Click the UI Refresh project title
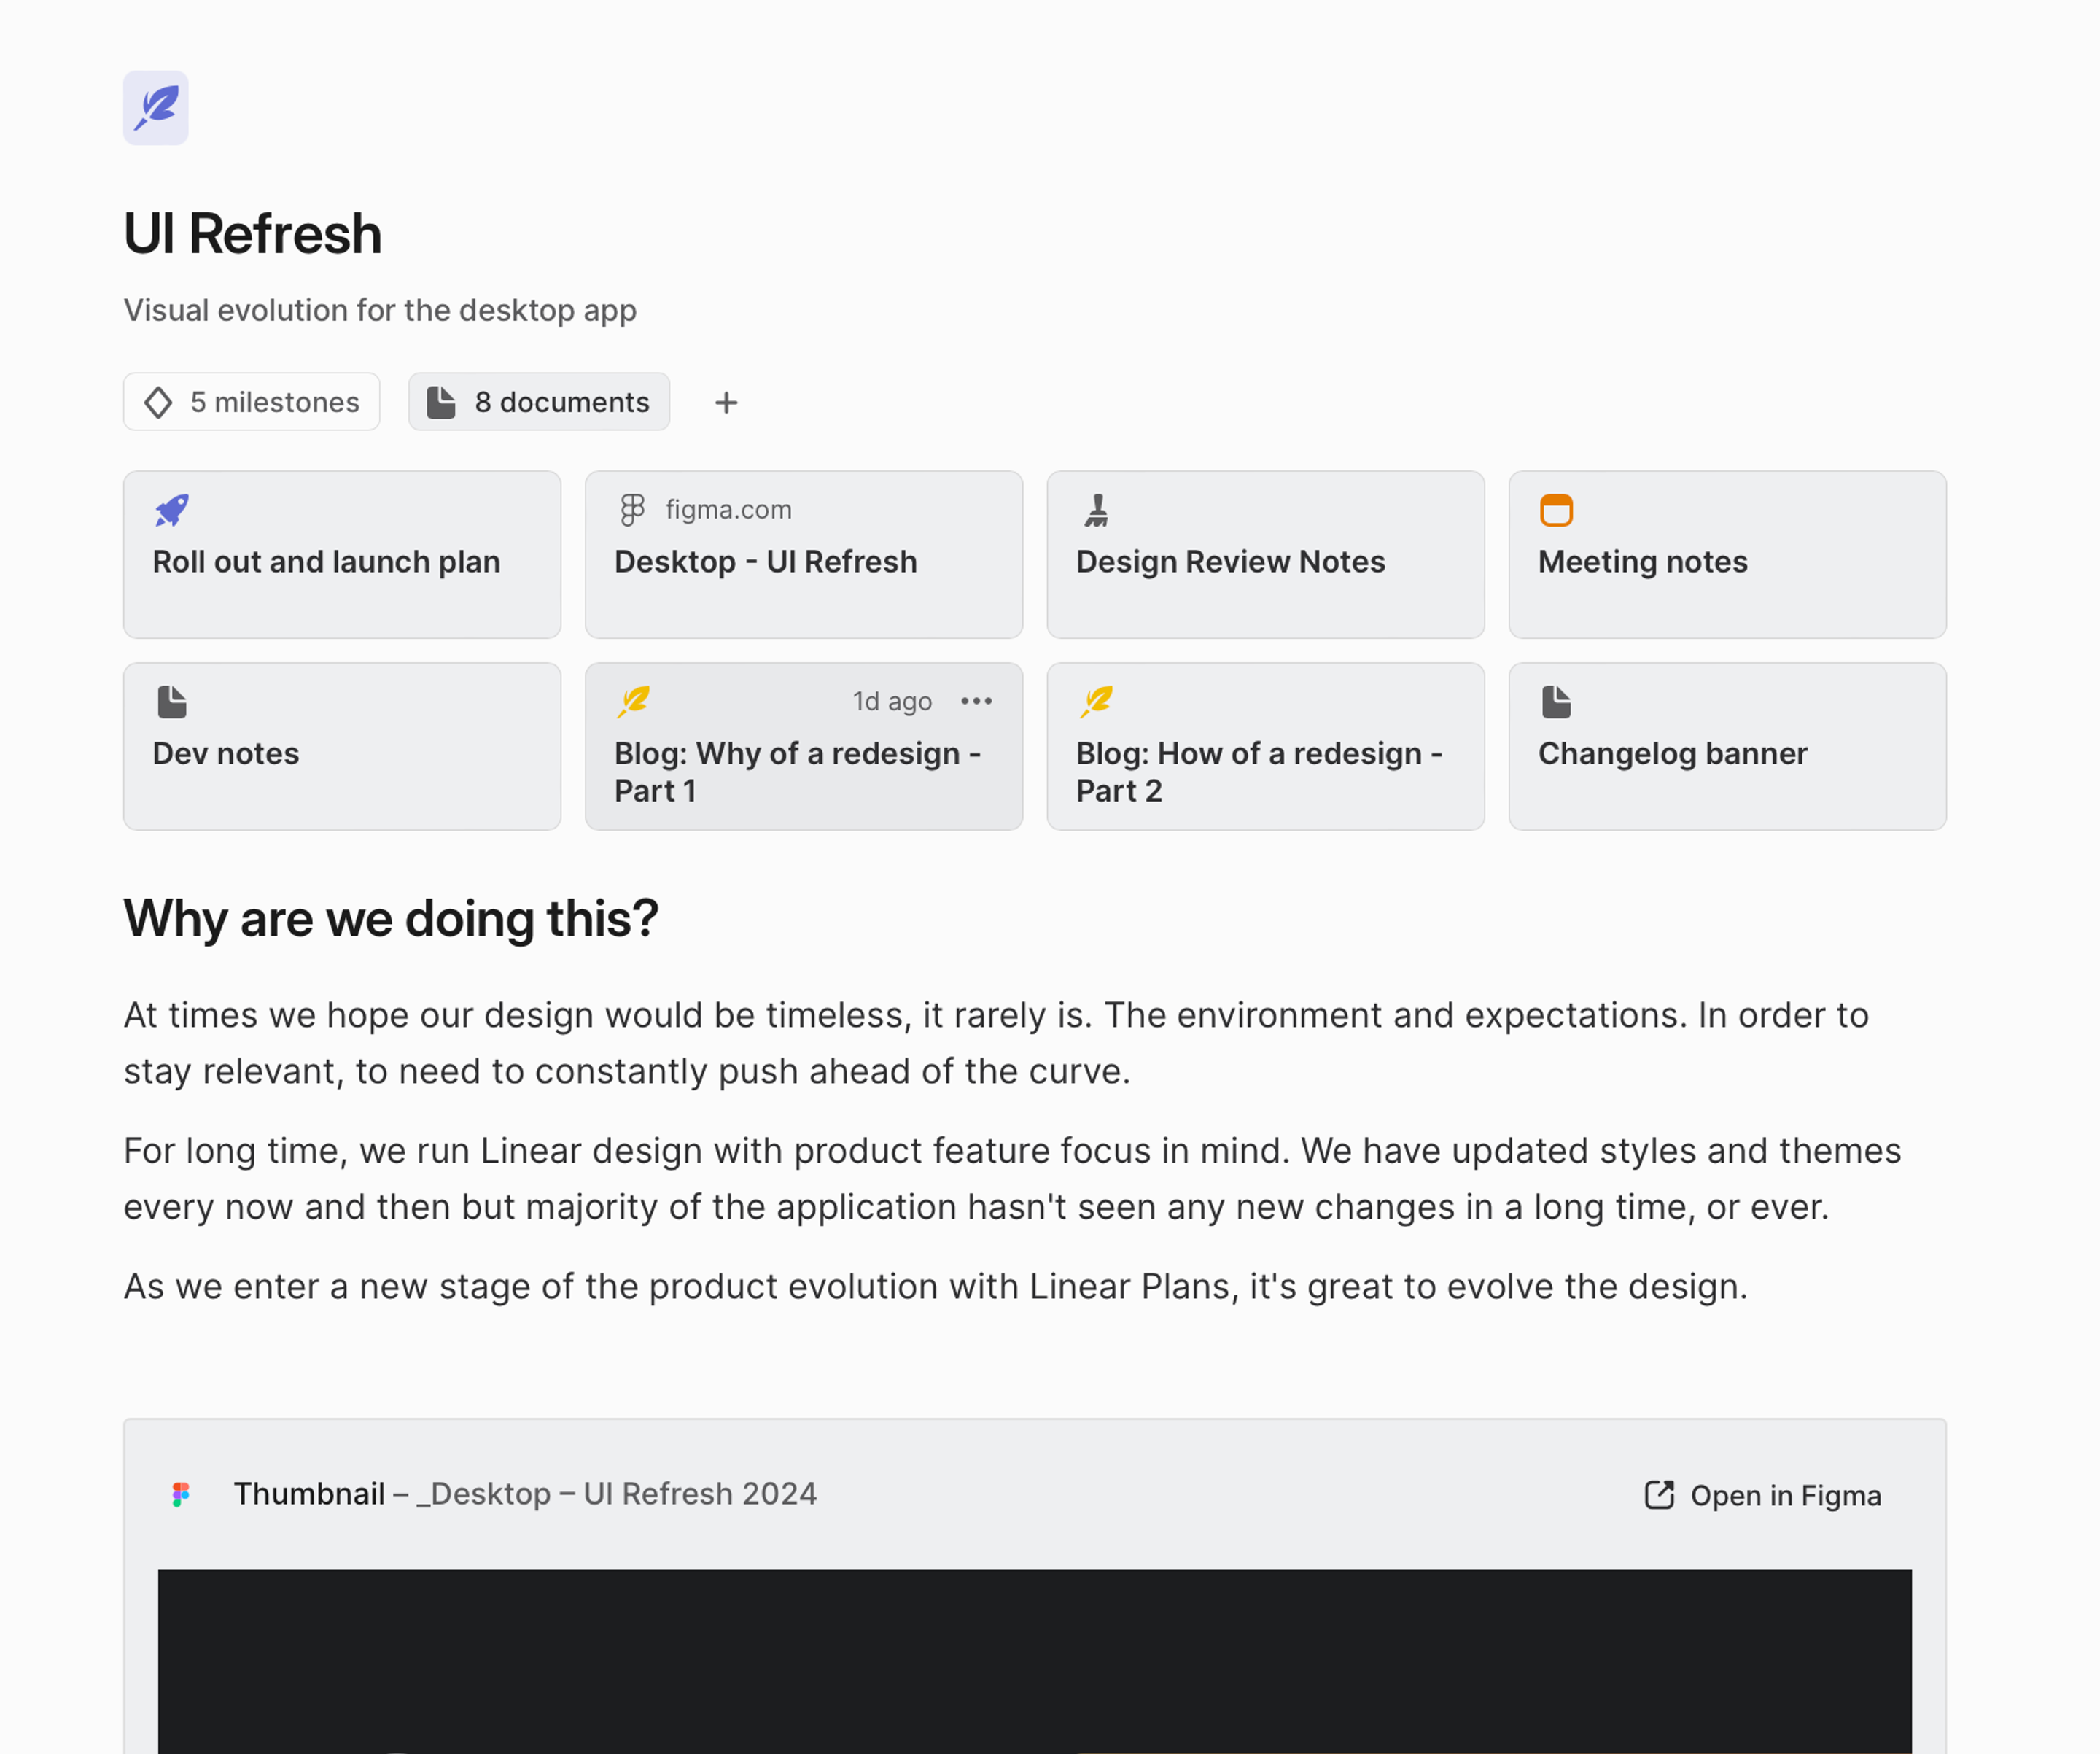Screen dimensions: 2100x1754 point(253,234)
